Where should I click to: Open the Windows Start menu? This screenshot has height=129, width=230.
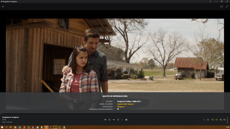[2, 127]
